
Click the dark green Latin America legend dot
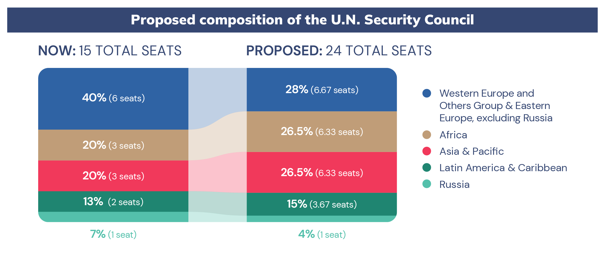pos(426,168)
